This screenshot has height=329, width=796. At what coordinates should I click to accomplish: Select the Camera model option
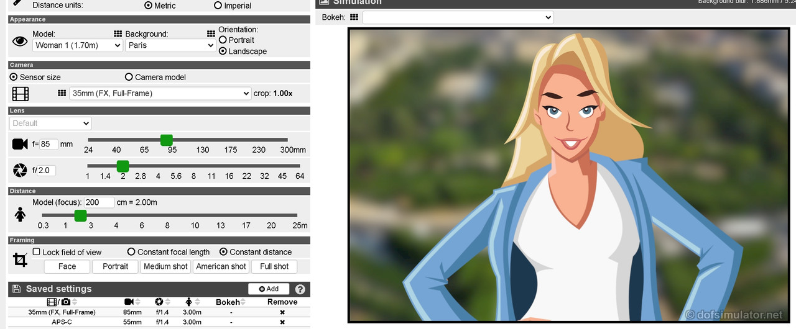[x=129, y=77]
